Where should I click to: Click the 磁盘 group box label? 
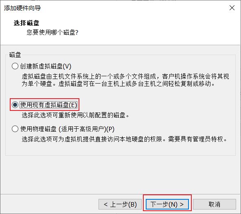pos(15,55)
